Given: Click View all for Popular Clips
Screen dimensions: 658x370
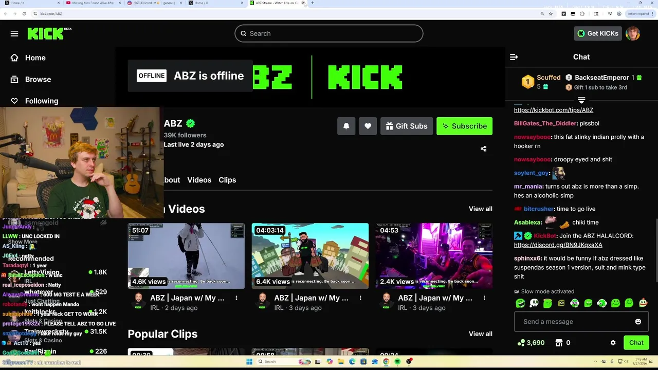Looking at the screenshot, I should [481, 334].
